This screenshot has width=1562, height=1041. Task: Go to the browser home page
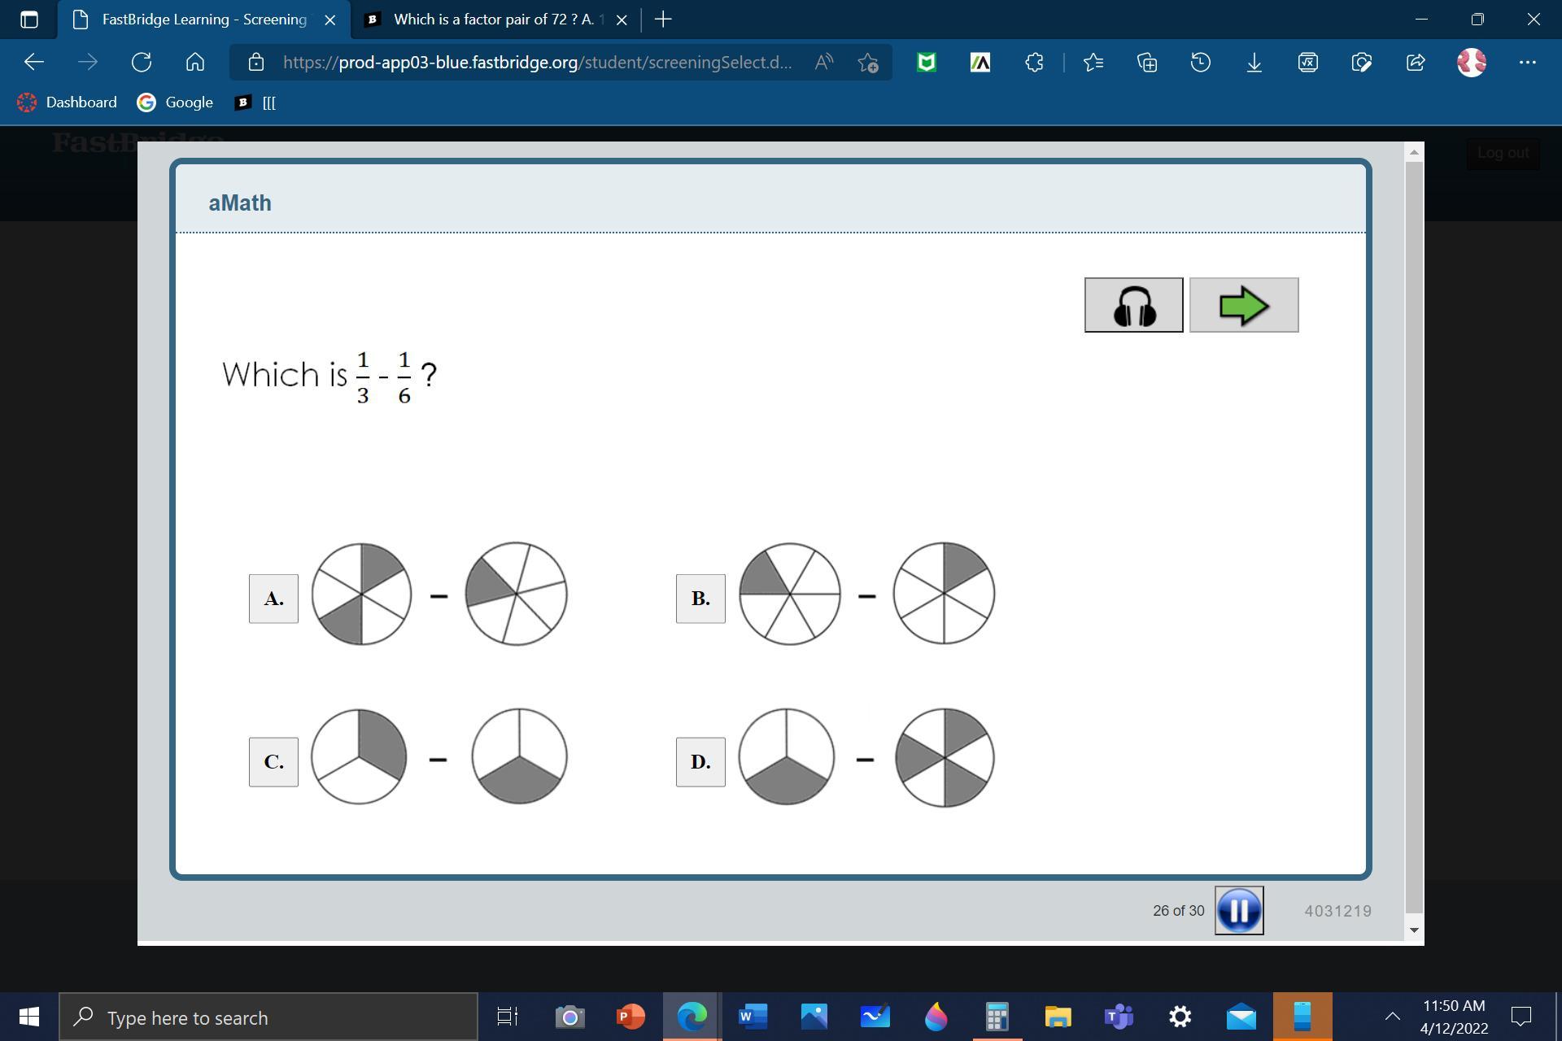[x=195, y=62]
